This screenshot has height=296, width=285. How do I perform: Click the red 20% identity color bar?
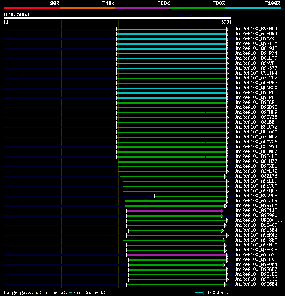click(32, 8)
